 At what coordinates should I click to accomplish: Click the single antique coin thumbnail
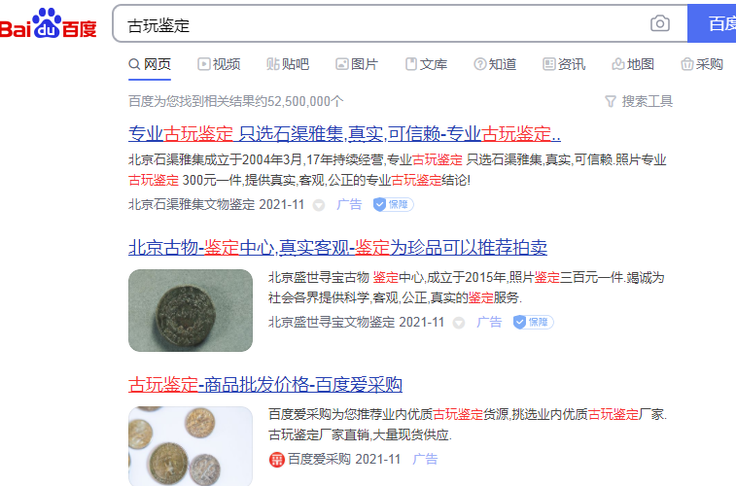click(x=191, y=310)
